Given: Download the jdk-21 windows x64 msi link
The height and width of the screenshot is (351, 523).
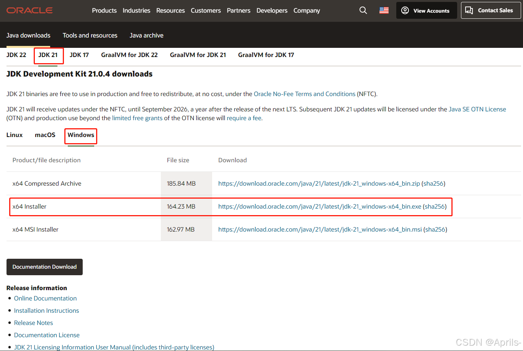Looking at the screenshot, I should [320, 229].
